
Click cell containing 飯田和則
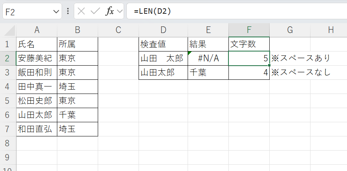point(37,73)
